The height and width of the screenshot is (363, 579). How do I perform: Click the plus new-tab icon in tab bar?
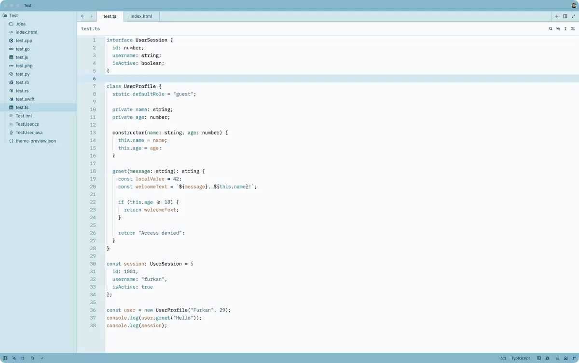pos(557,16)
